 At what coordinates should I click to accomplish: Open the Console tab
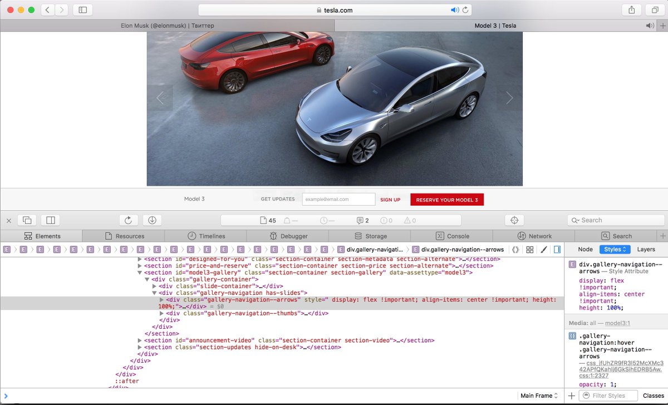[x=453, y=236]
